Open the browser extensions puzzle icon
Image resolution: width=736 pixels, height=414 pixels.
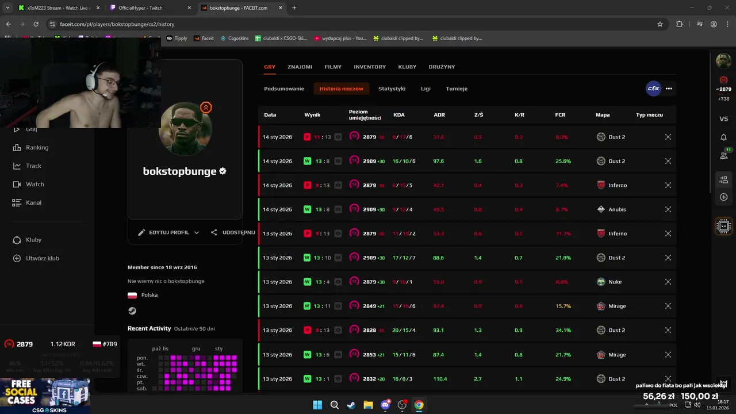[x=680, y=24]
